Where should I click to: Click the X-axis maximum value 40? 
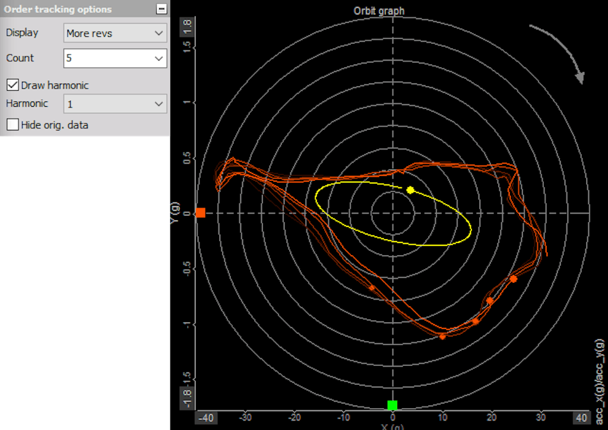[581, 418]
